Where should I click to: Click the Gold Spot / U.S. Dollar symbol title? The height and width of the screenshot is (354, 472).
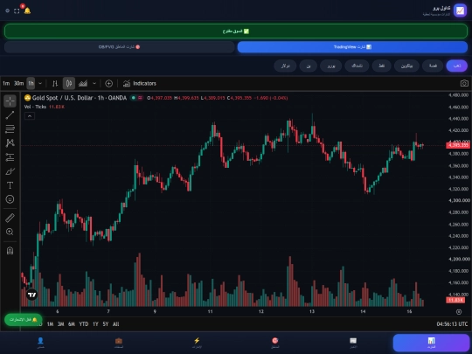pos(80,98)
